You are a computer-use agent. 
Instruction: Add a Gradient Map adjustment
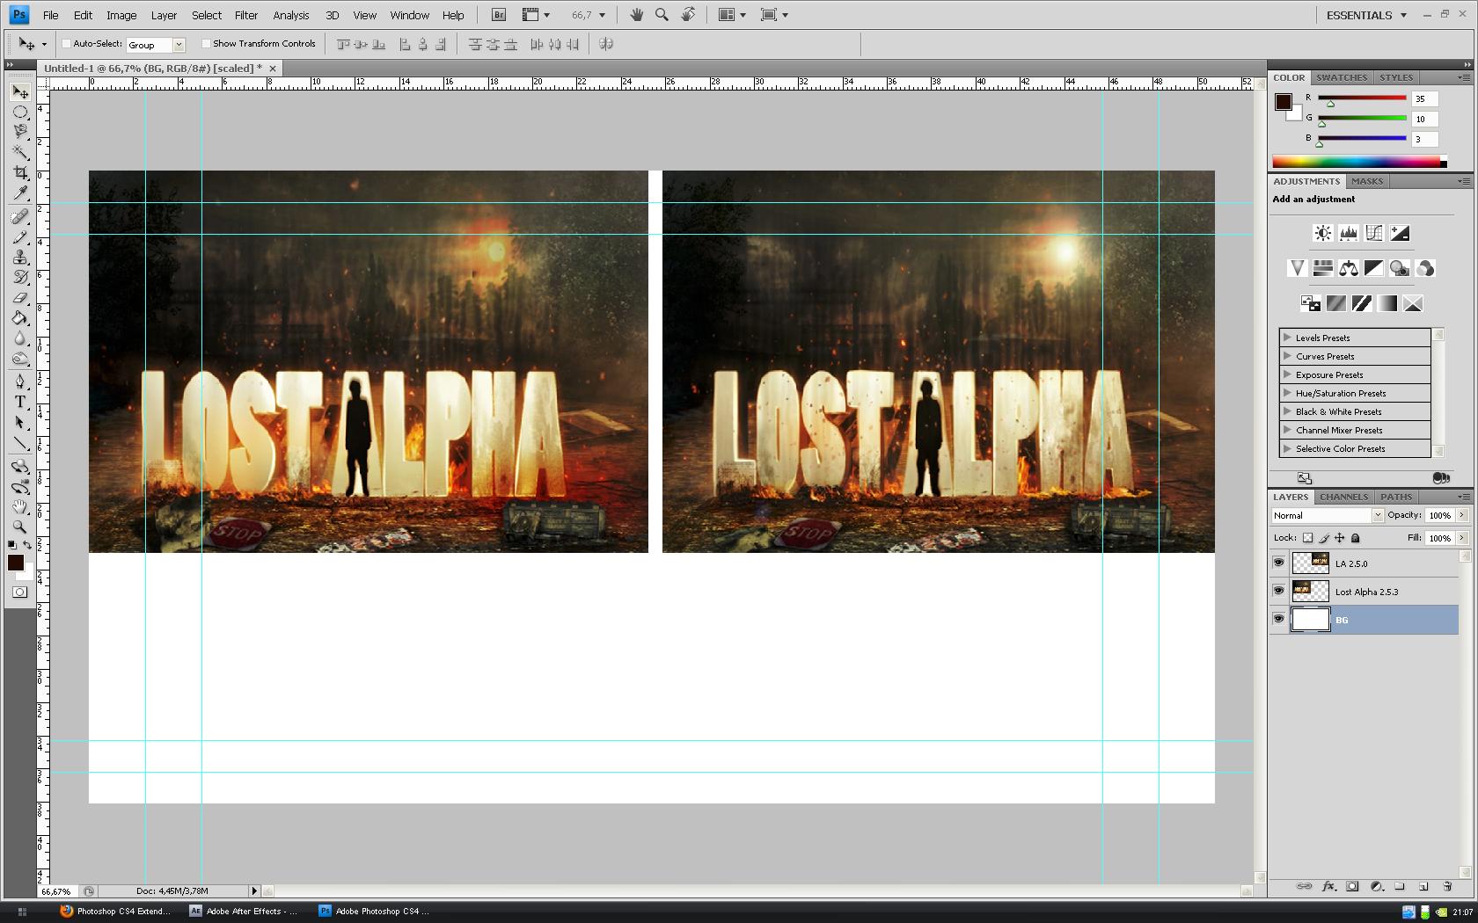pos(1387,303)
